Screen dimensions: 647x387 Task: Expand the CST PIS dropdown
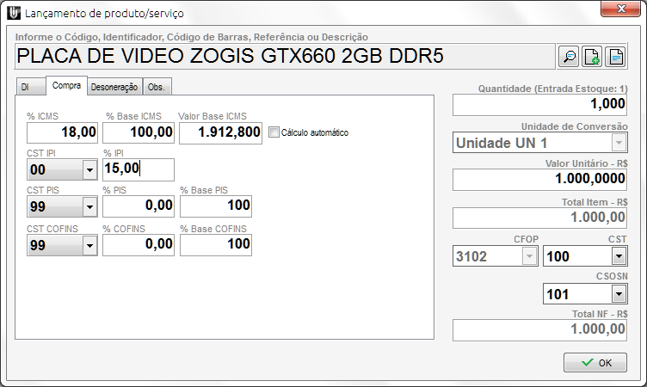coord(89,207)
